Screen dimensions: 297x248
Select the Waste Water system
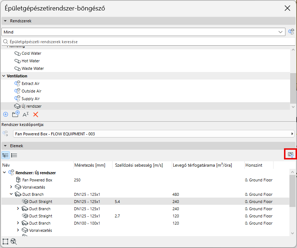click(x=145, y=68)
